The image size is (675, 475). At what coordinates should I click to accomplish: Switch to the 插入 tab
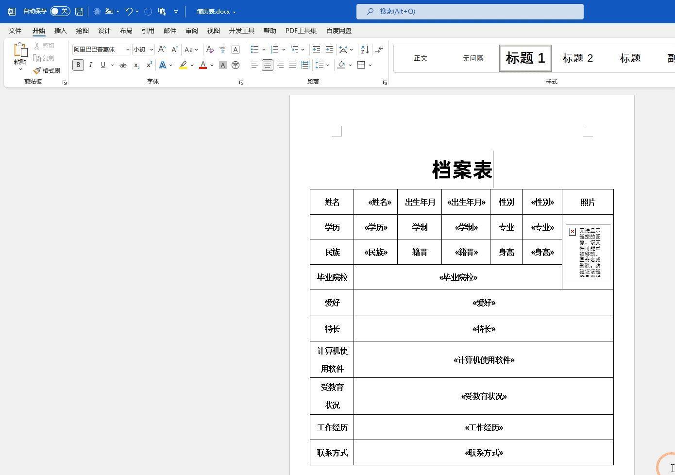click(x=60, y=31)
